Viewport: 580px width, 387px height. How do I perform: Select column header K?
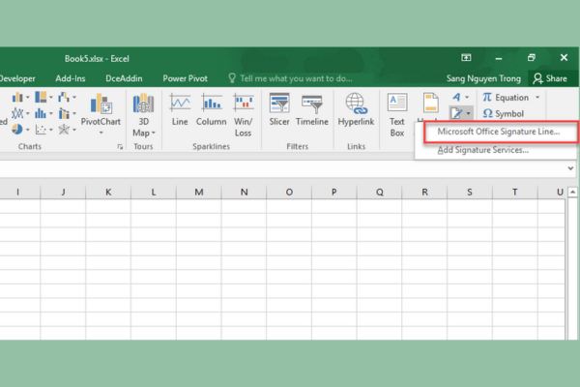108,192
